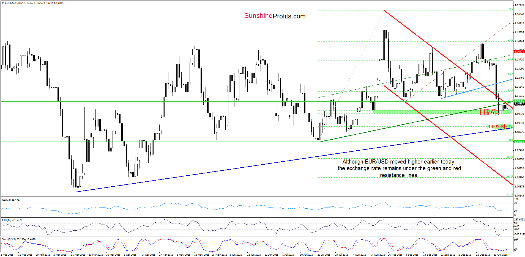Click the 1.13090 price axis value
The image size is (525, 257).
click(x=519, y=69)
